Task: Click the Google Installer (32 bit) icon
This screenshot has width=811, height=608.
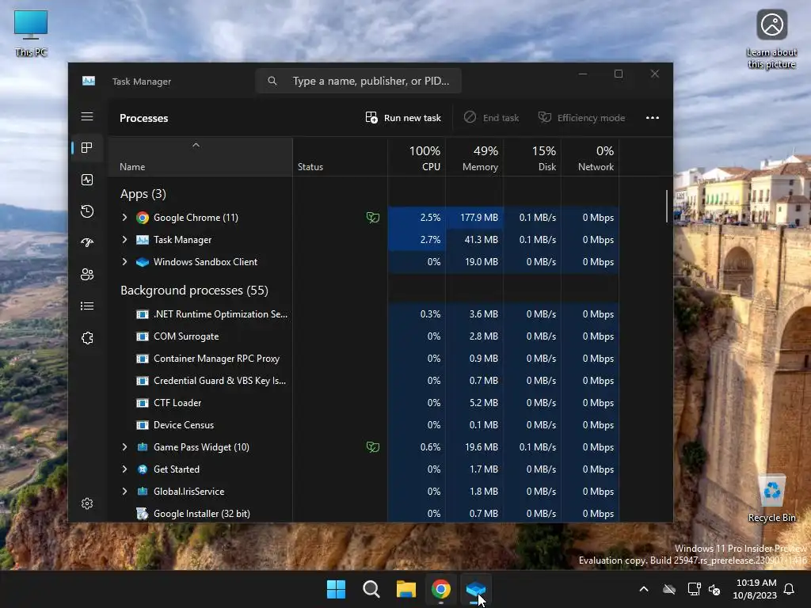Action: point(143,514)
